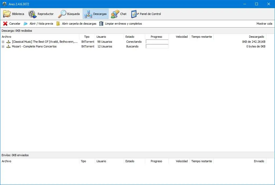
Task: Switch to the Reproductor tab
Action: (41, 14)
